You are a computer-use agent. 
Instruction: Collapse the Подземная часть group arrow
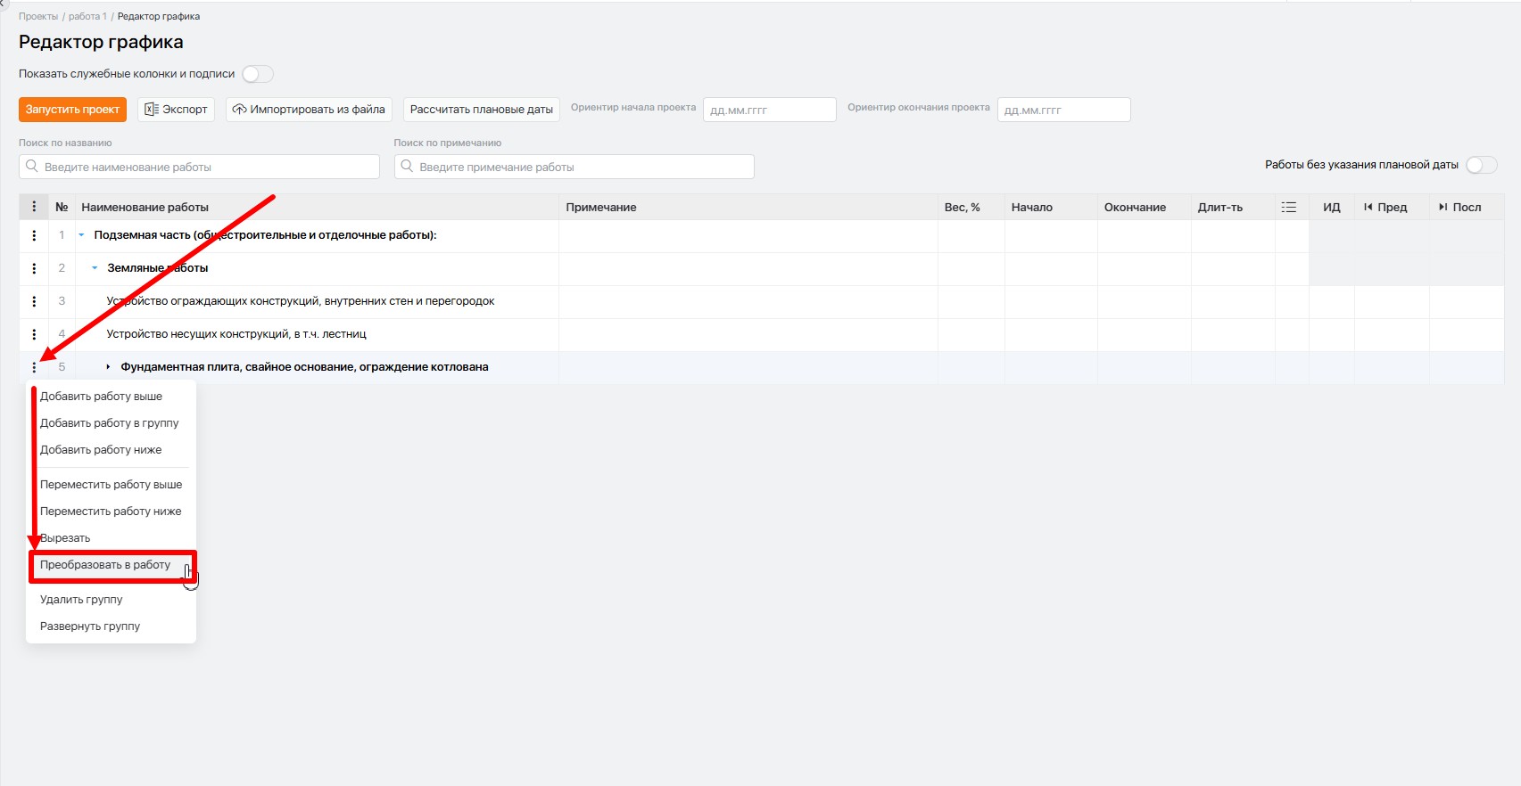point(81,235)
